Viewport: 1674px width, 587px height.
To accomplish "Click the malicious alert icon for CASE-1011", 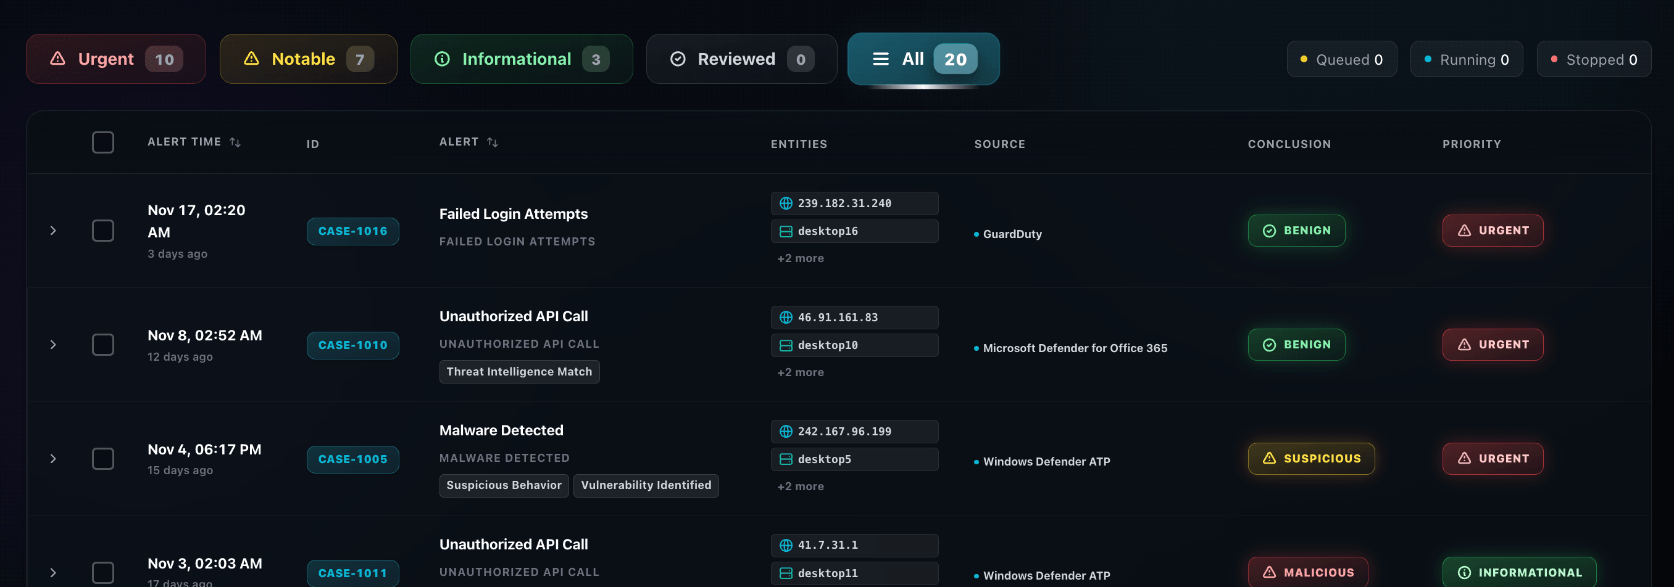I will pos(1268,572).
